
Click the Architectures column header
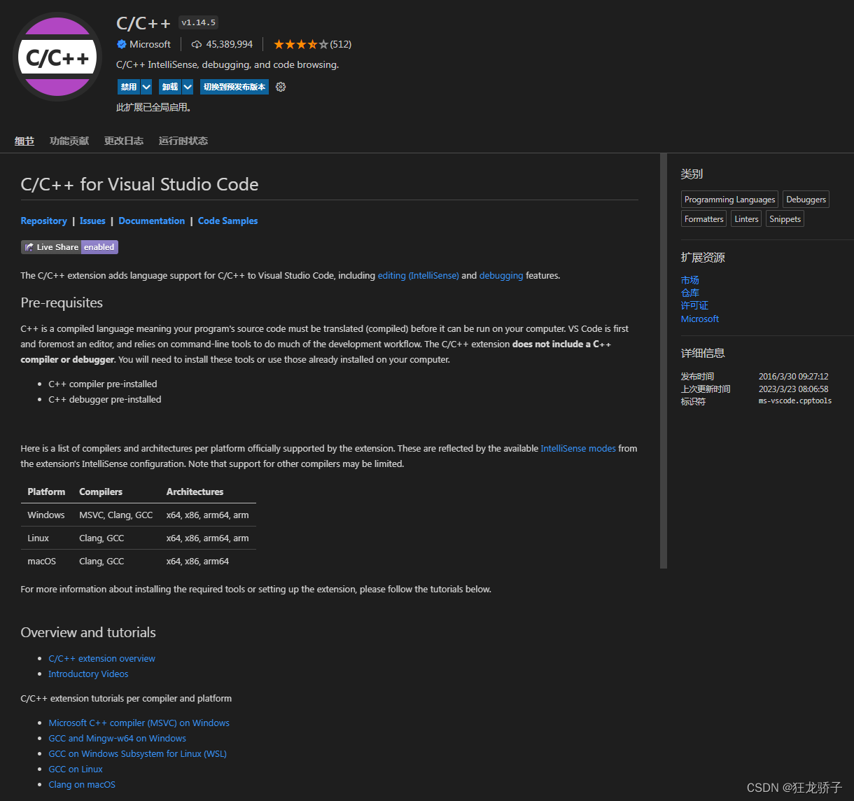195,492
